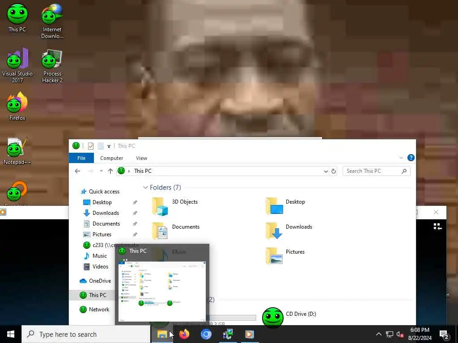Launch Visual Studio 2017 shortcut
The width and height of the screenshot is (458, 343).
[17, 65]
